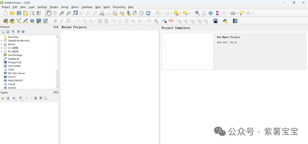Viewport: 308px width, 144px height.
Task: Toggle filter legend by map content
Action: click(x=21, y=98)
